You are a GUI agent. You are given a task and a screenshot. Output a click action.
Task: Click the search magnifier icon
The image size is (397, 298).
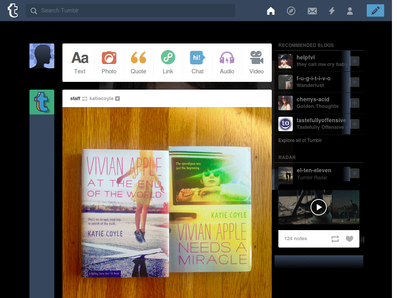(x=34, y=11)
